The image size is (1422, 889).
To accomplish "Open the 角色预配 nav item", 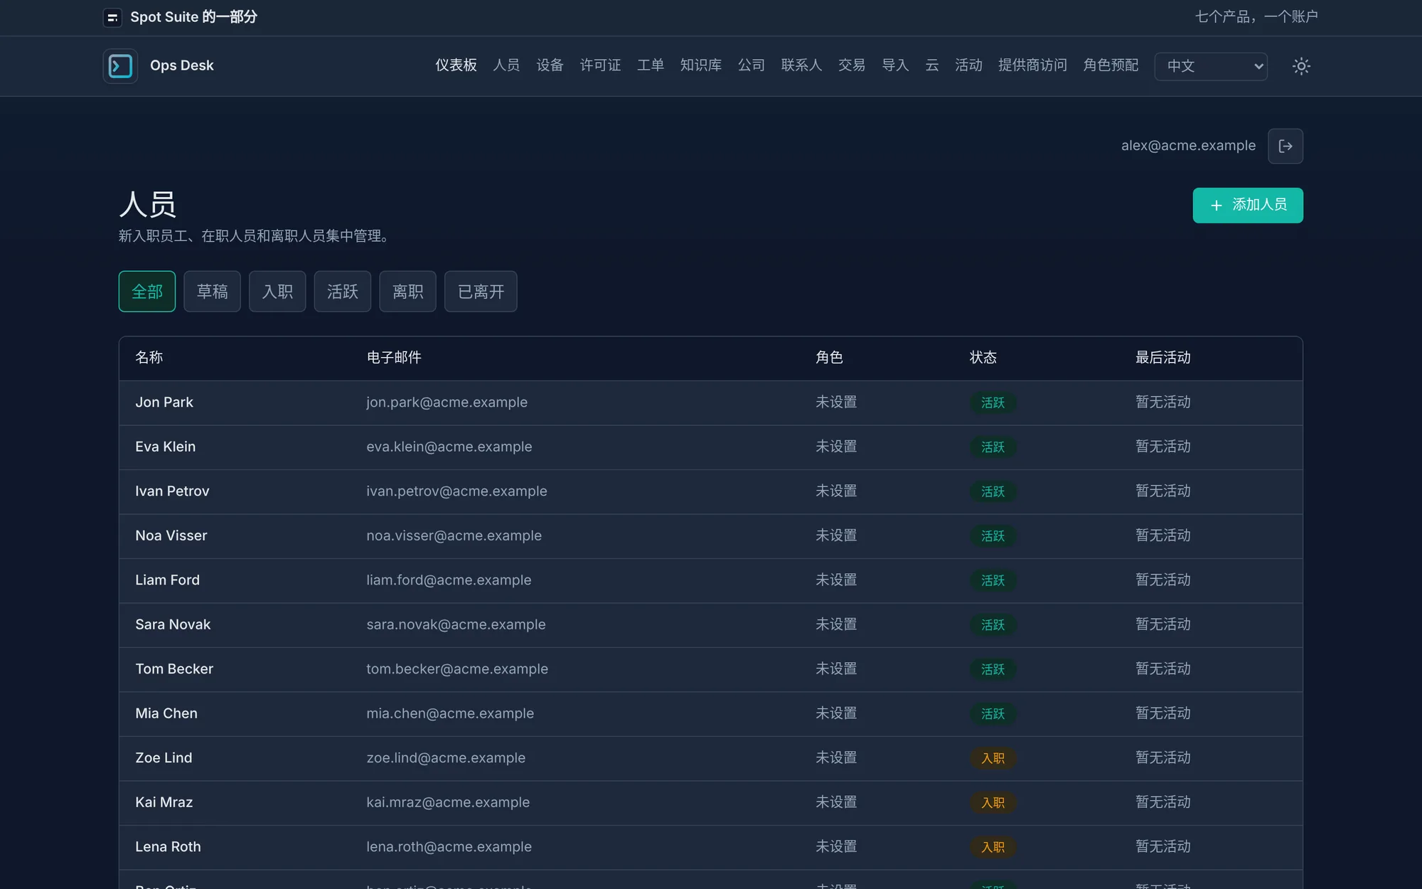I will coord(1111,65).
